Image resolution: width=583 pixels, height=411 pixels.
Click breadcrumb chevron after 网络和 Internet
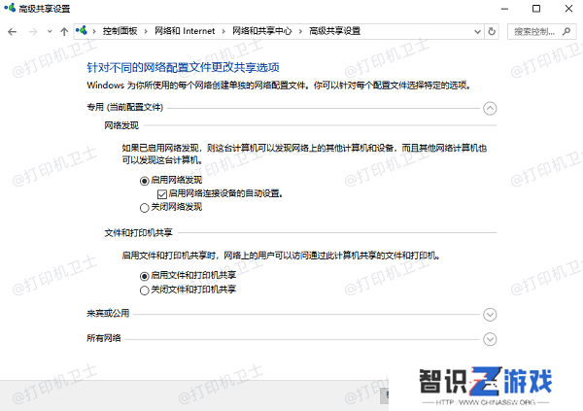point(223,32)
